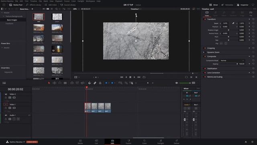Collapse the Texture Backgrounds bin arrow
Viewport: 257px width, 145px height.
[x=4, y=16]
